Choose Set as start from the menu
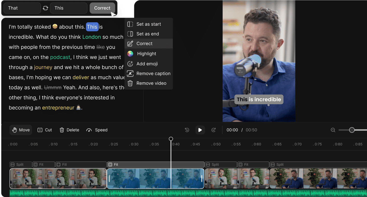The height and width of the screenshot is (197, 367). (148, 24)
